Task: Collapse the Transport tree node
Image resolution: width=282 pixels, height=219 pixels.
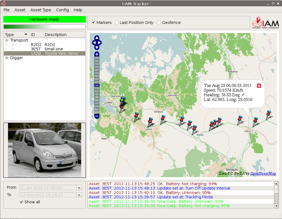Action: pos(7,40)
